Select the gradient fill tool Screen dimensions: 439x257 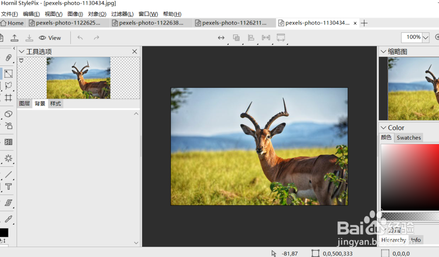pyautogui.click(x=8, y=142)
